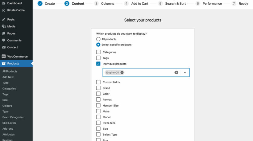This screenshot has height=141, width=253.
Task: Check the Hamper Size checkbox
Action: [98, 105]
